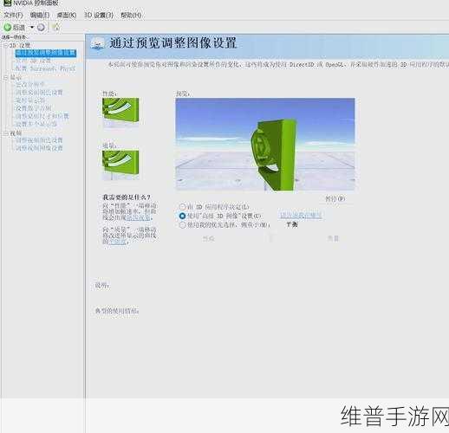Open 'change resolution' under 显示

pyautogui.click(x=30, y=85)
